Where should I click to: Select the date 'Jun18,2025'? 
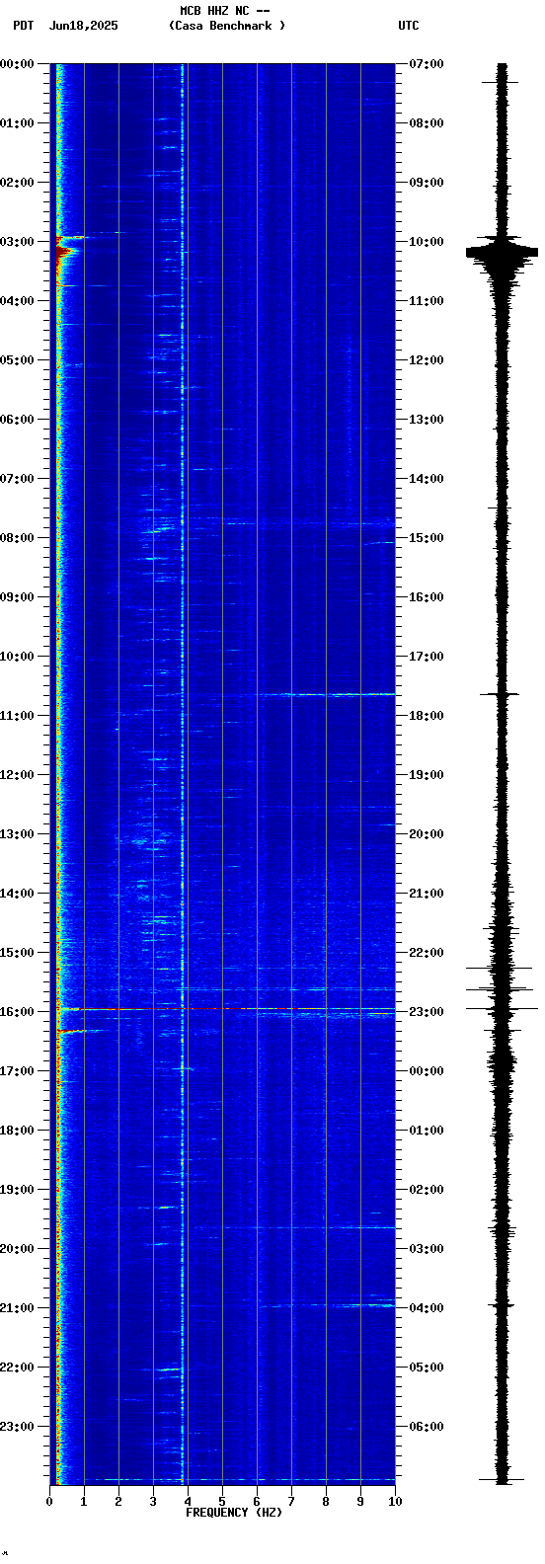point(83,26)
